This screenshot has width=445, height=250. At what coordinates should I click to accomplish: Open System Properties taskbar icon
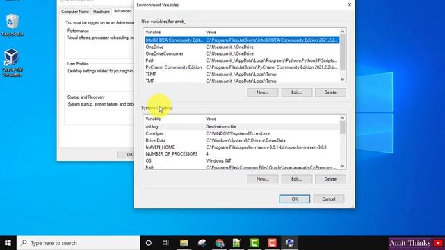click(289, 243)
